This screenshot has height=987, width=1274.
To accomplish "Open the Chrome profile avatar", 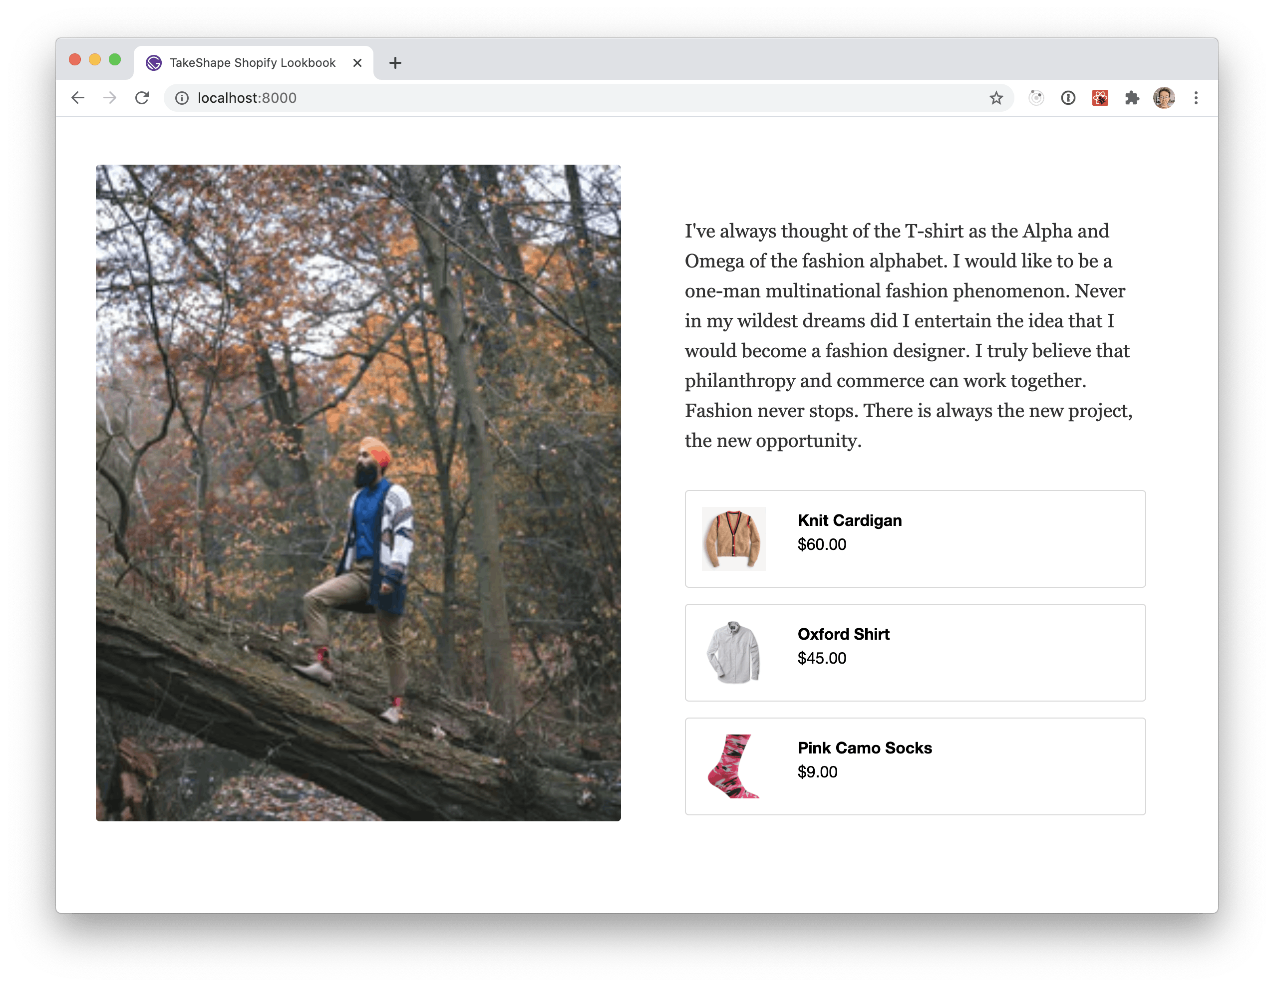I will click(1164, 98).
